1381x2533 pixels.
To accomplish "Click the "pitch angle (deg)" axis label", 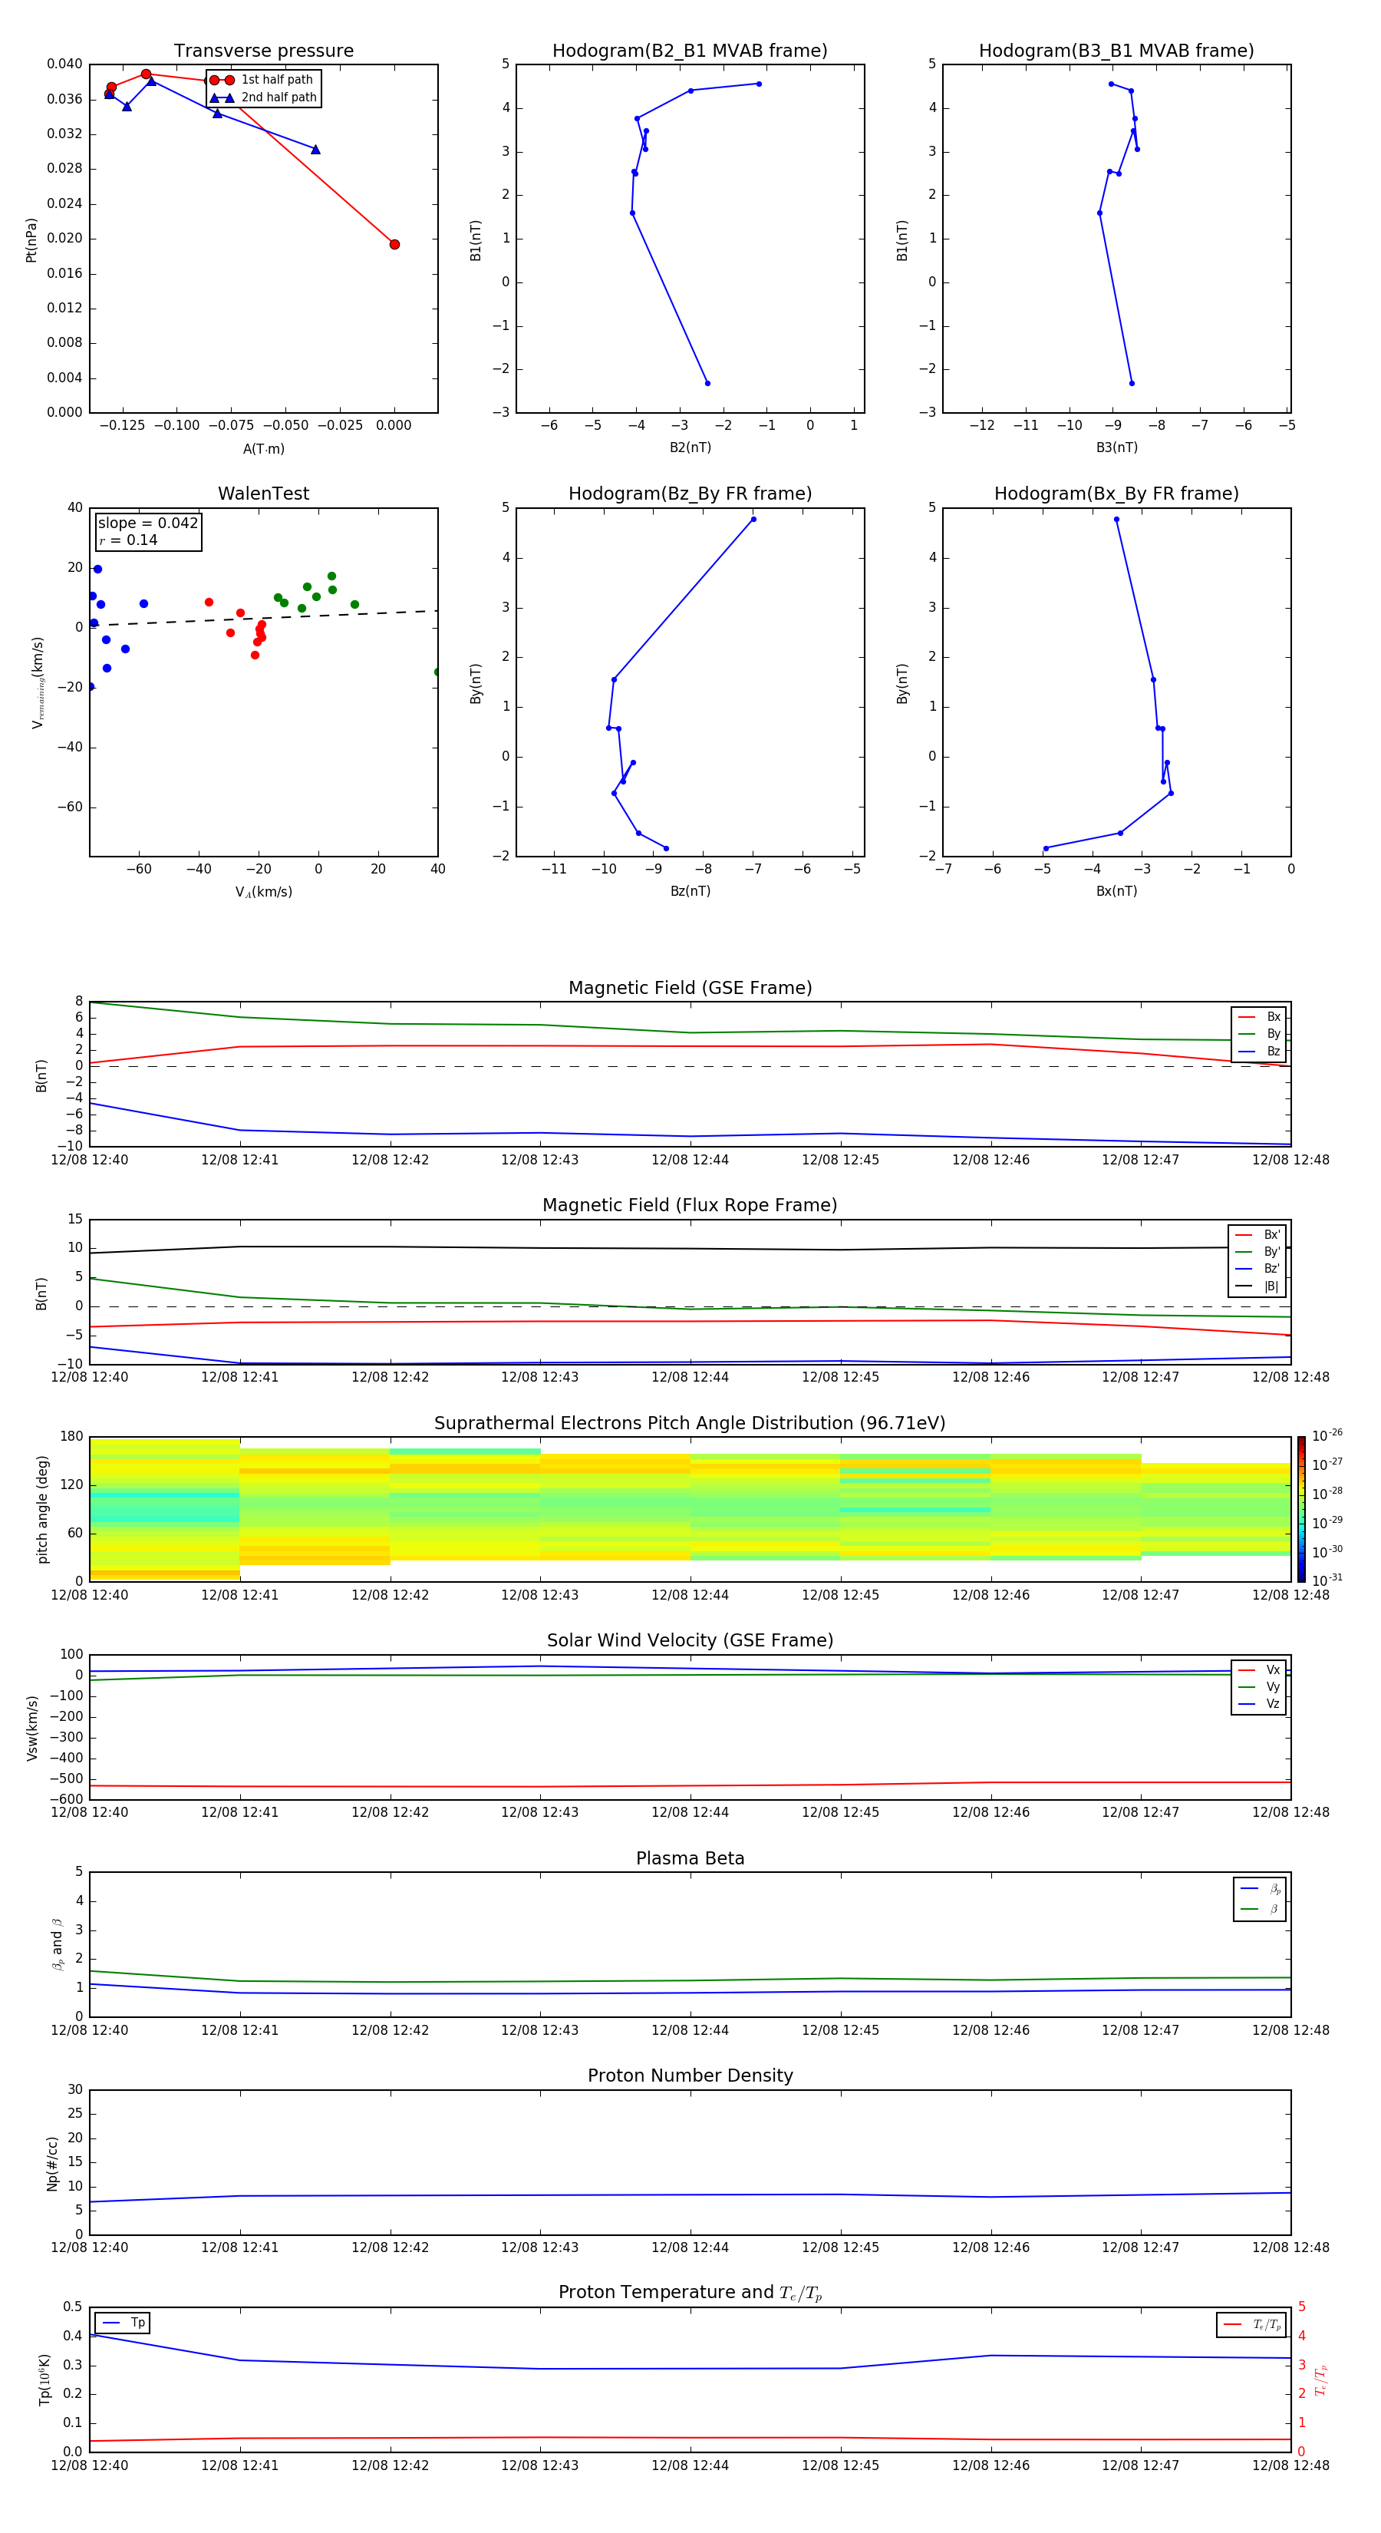I will (x=42, y=1509).
